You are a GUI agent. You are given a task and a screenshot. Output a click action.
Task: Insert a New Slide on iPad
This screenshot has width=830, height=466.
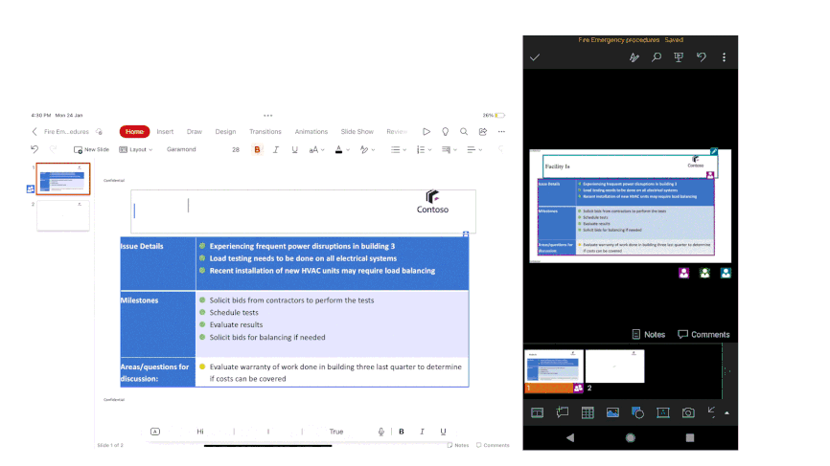pos(92,149)
